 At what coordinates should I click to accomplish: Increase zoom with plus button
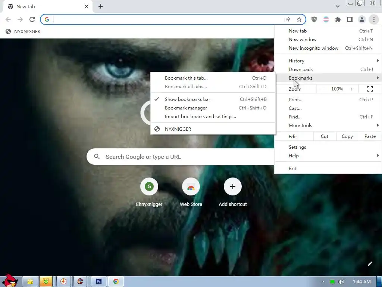tap(351, 89)
